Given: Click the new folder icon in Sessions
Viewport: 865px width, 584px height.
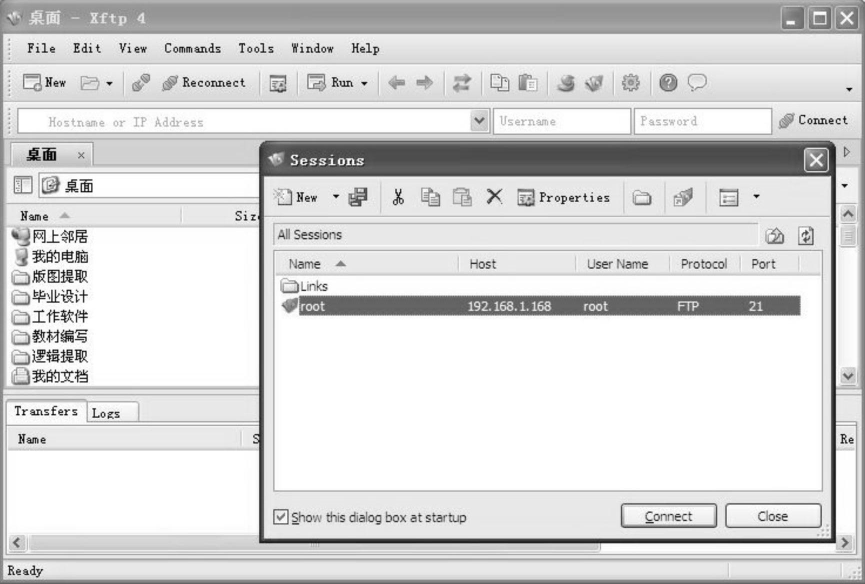Looking at the screenshot, I should (642, 198).
